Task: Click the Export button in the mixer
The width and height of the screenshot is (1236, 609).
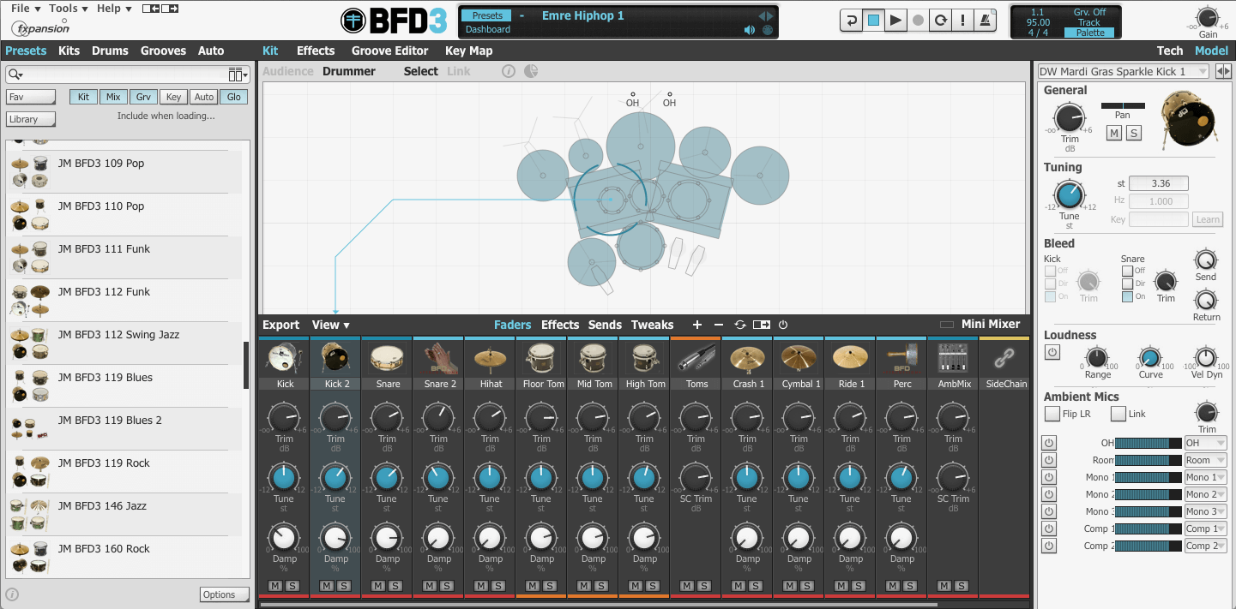Action: pyautogui.click(x=280, y=325)
